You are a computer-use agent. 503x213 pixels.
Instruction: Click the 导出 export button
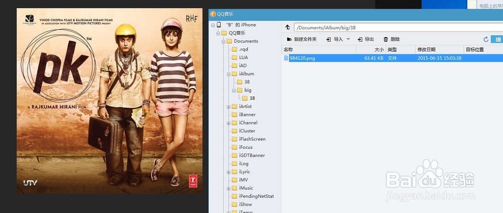click(366, 39)
